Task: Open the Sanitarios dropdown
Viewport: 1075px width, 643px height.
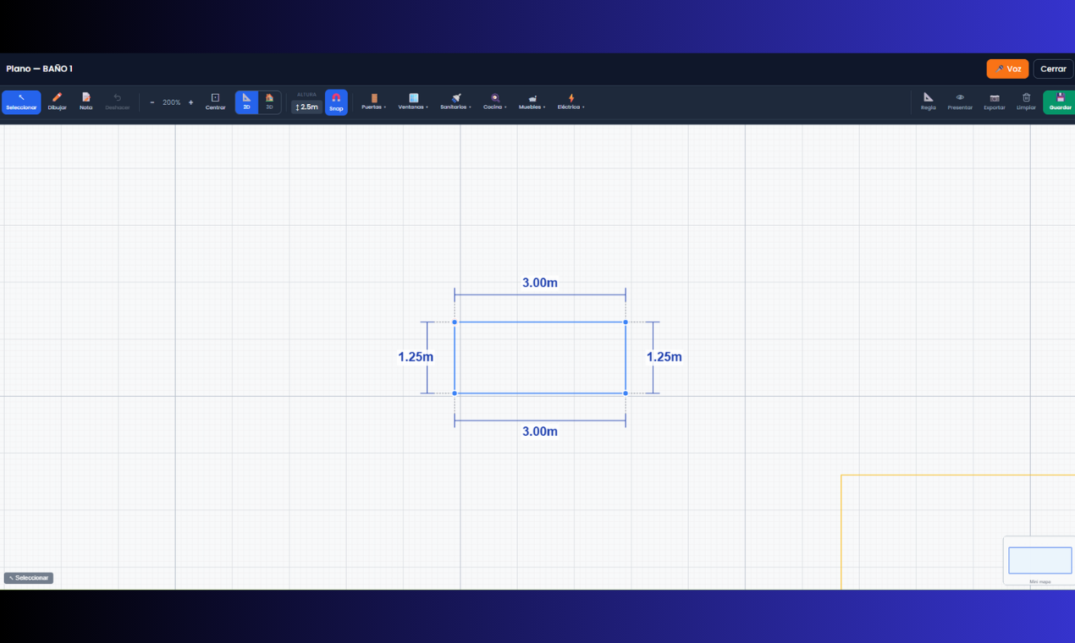Action: tap(455, 102)
